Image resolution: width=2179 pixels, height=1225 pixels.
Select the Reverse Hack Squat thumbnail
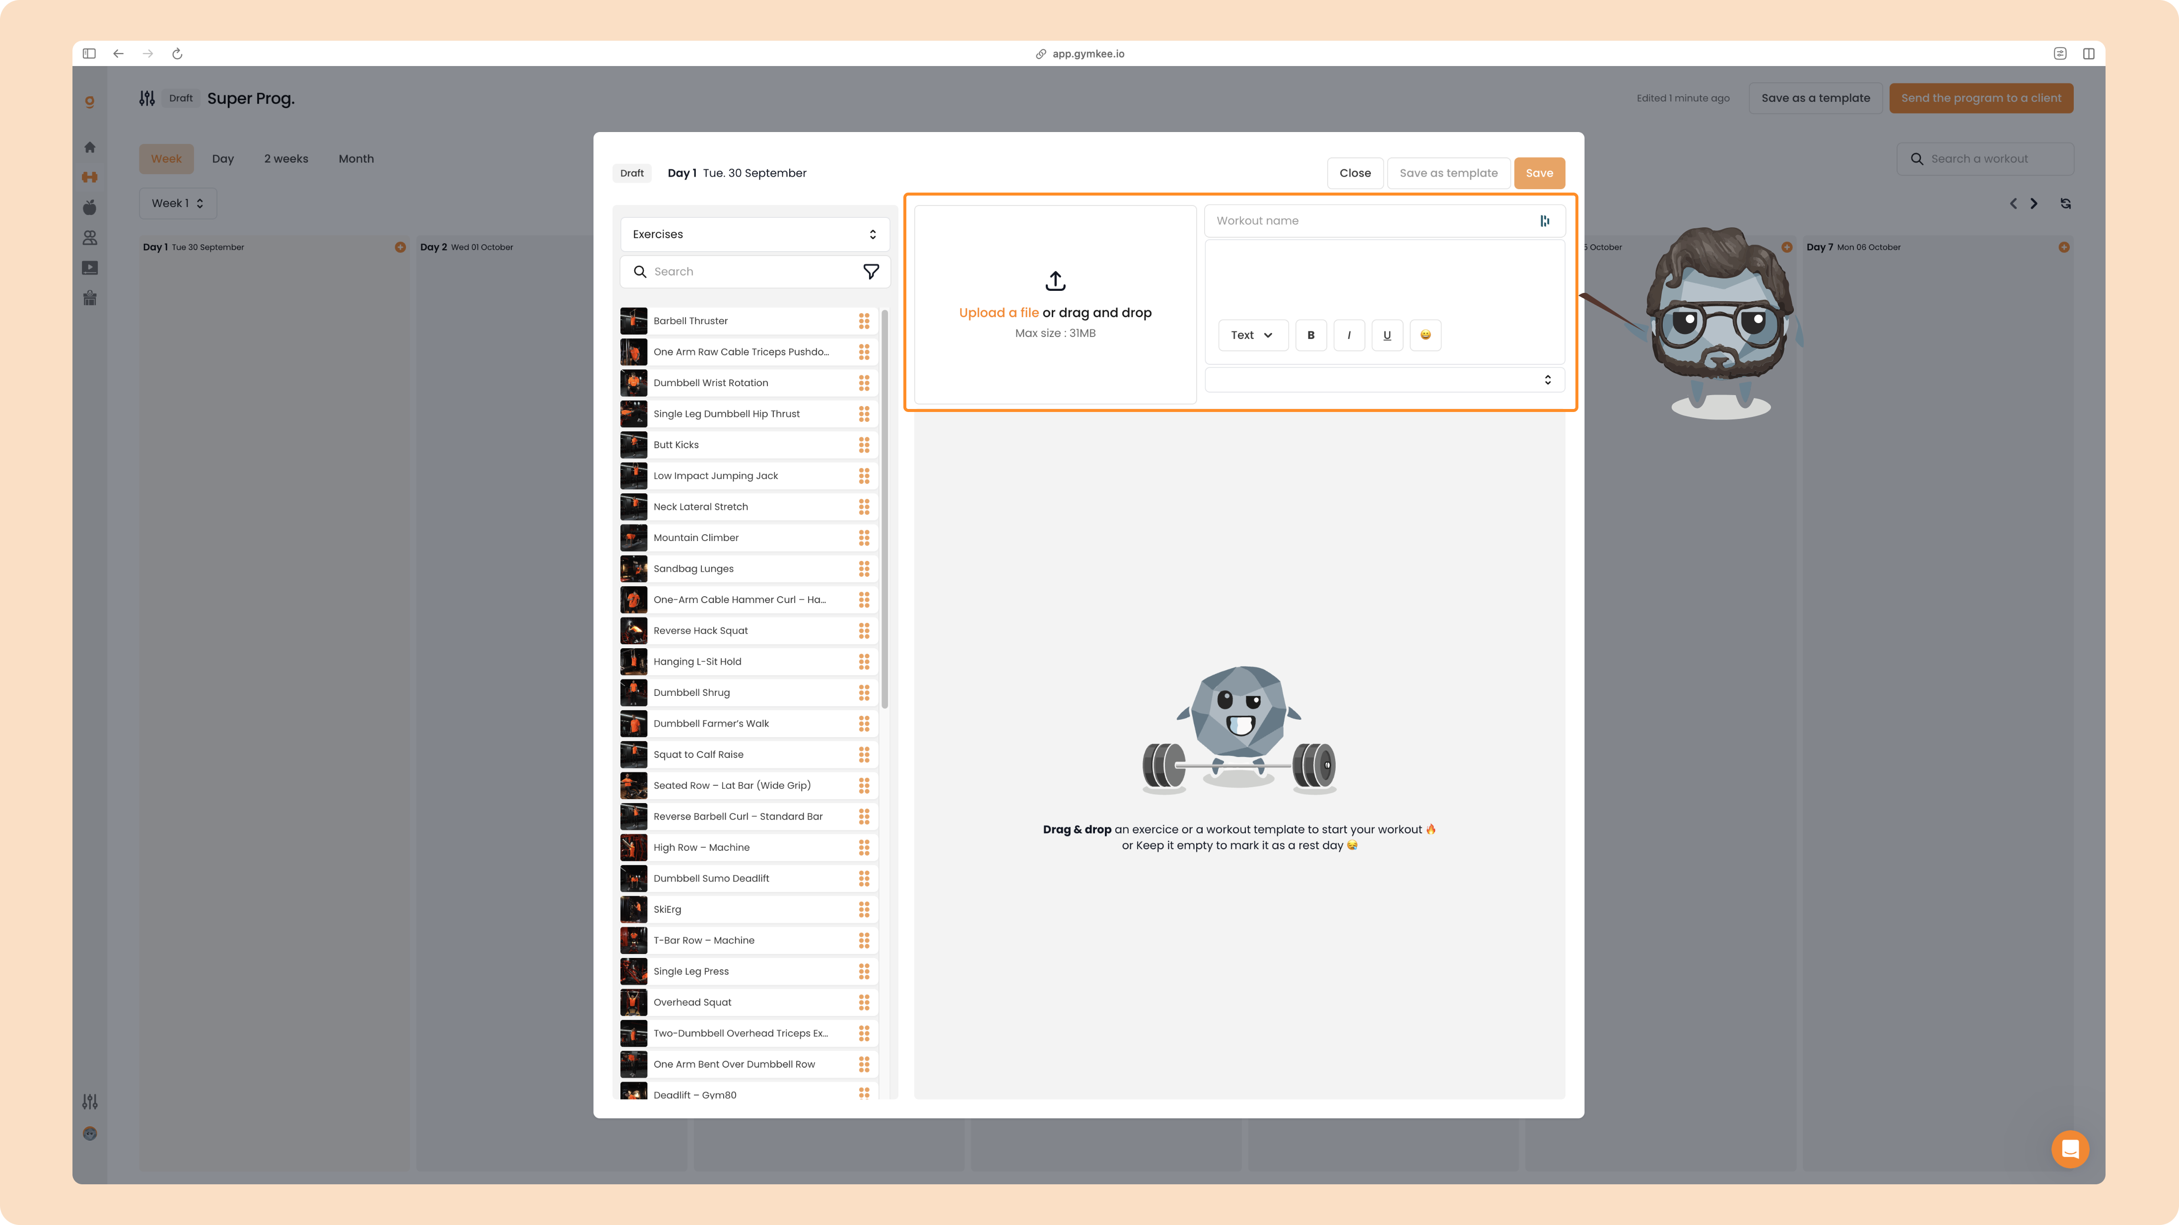tap(633, 631)
